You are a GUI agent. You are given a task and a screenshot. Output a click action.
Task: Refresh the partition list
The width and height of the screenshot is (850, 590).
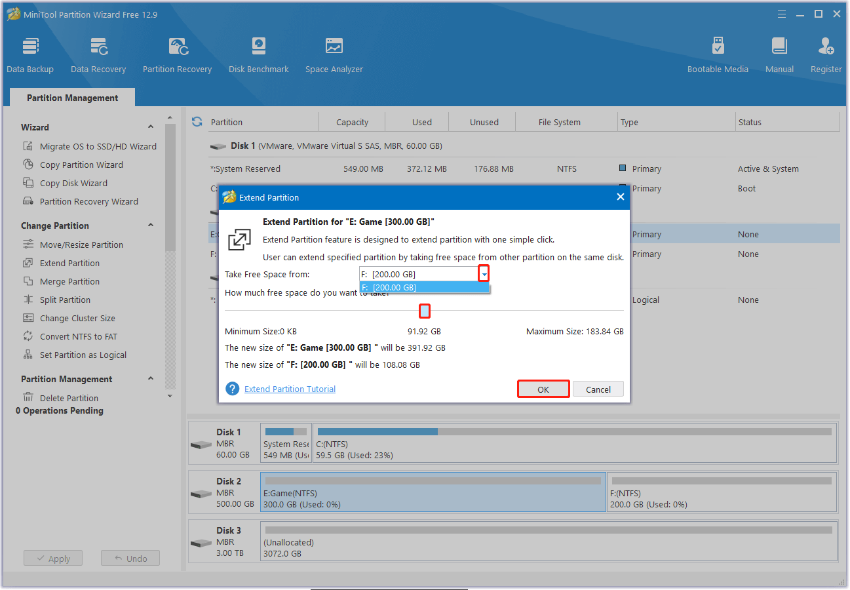197,122
